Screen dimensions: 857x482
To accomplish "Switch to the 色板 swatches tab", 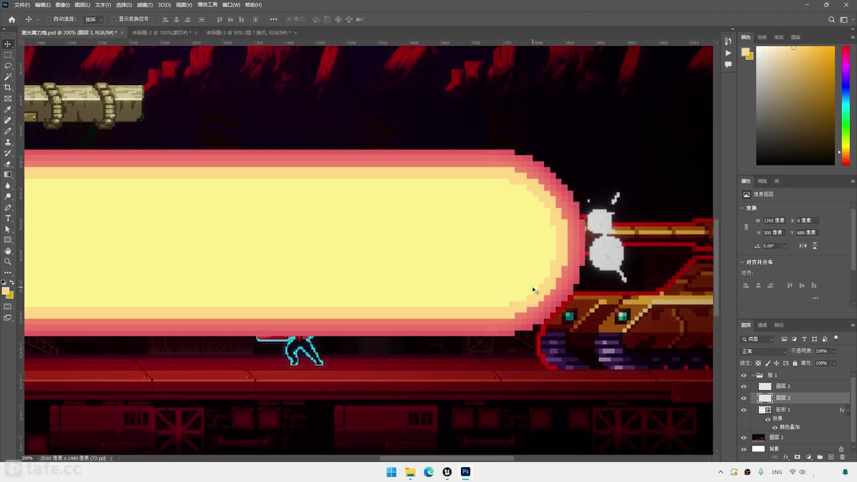I will tap(762, 37).
